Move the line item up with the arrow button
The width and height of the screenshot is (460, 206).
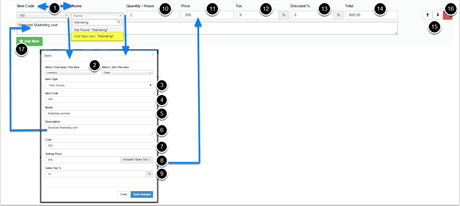(x=427, y=15)
